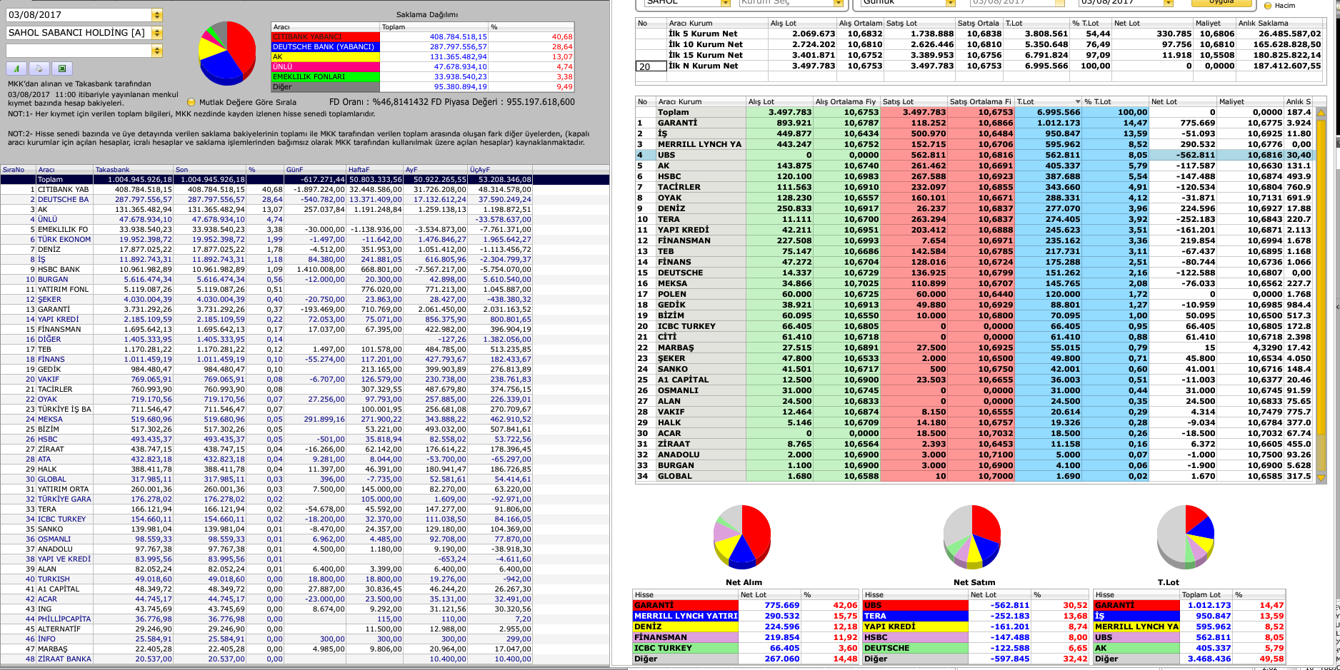Select the ZİRAAT BANKA row 48 in left table
The image size is (1340, 670).
point(304,659)
